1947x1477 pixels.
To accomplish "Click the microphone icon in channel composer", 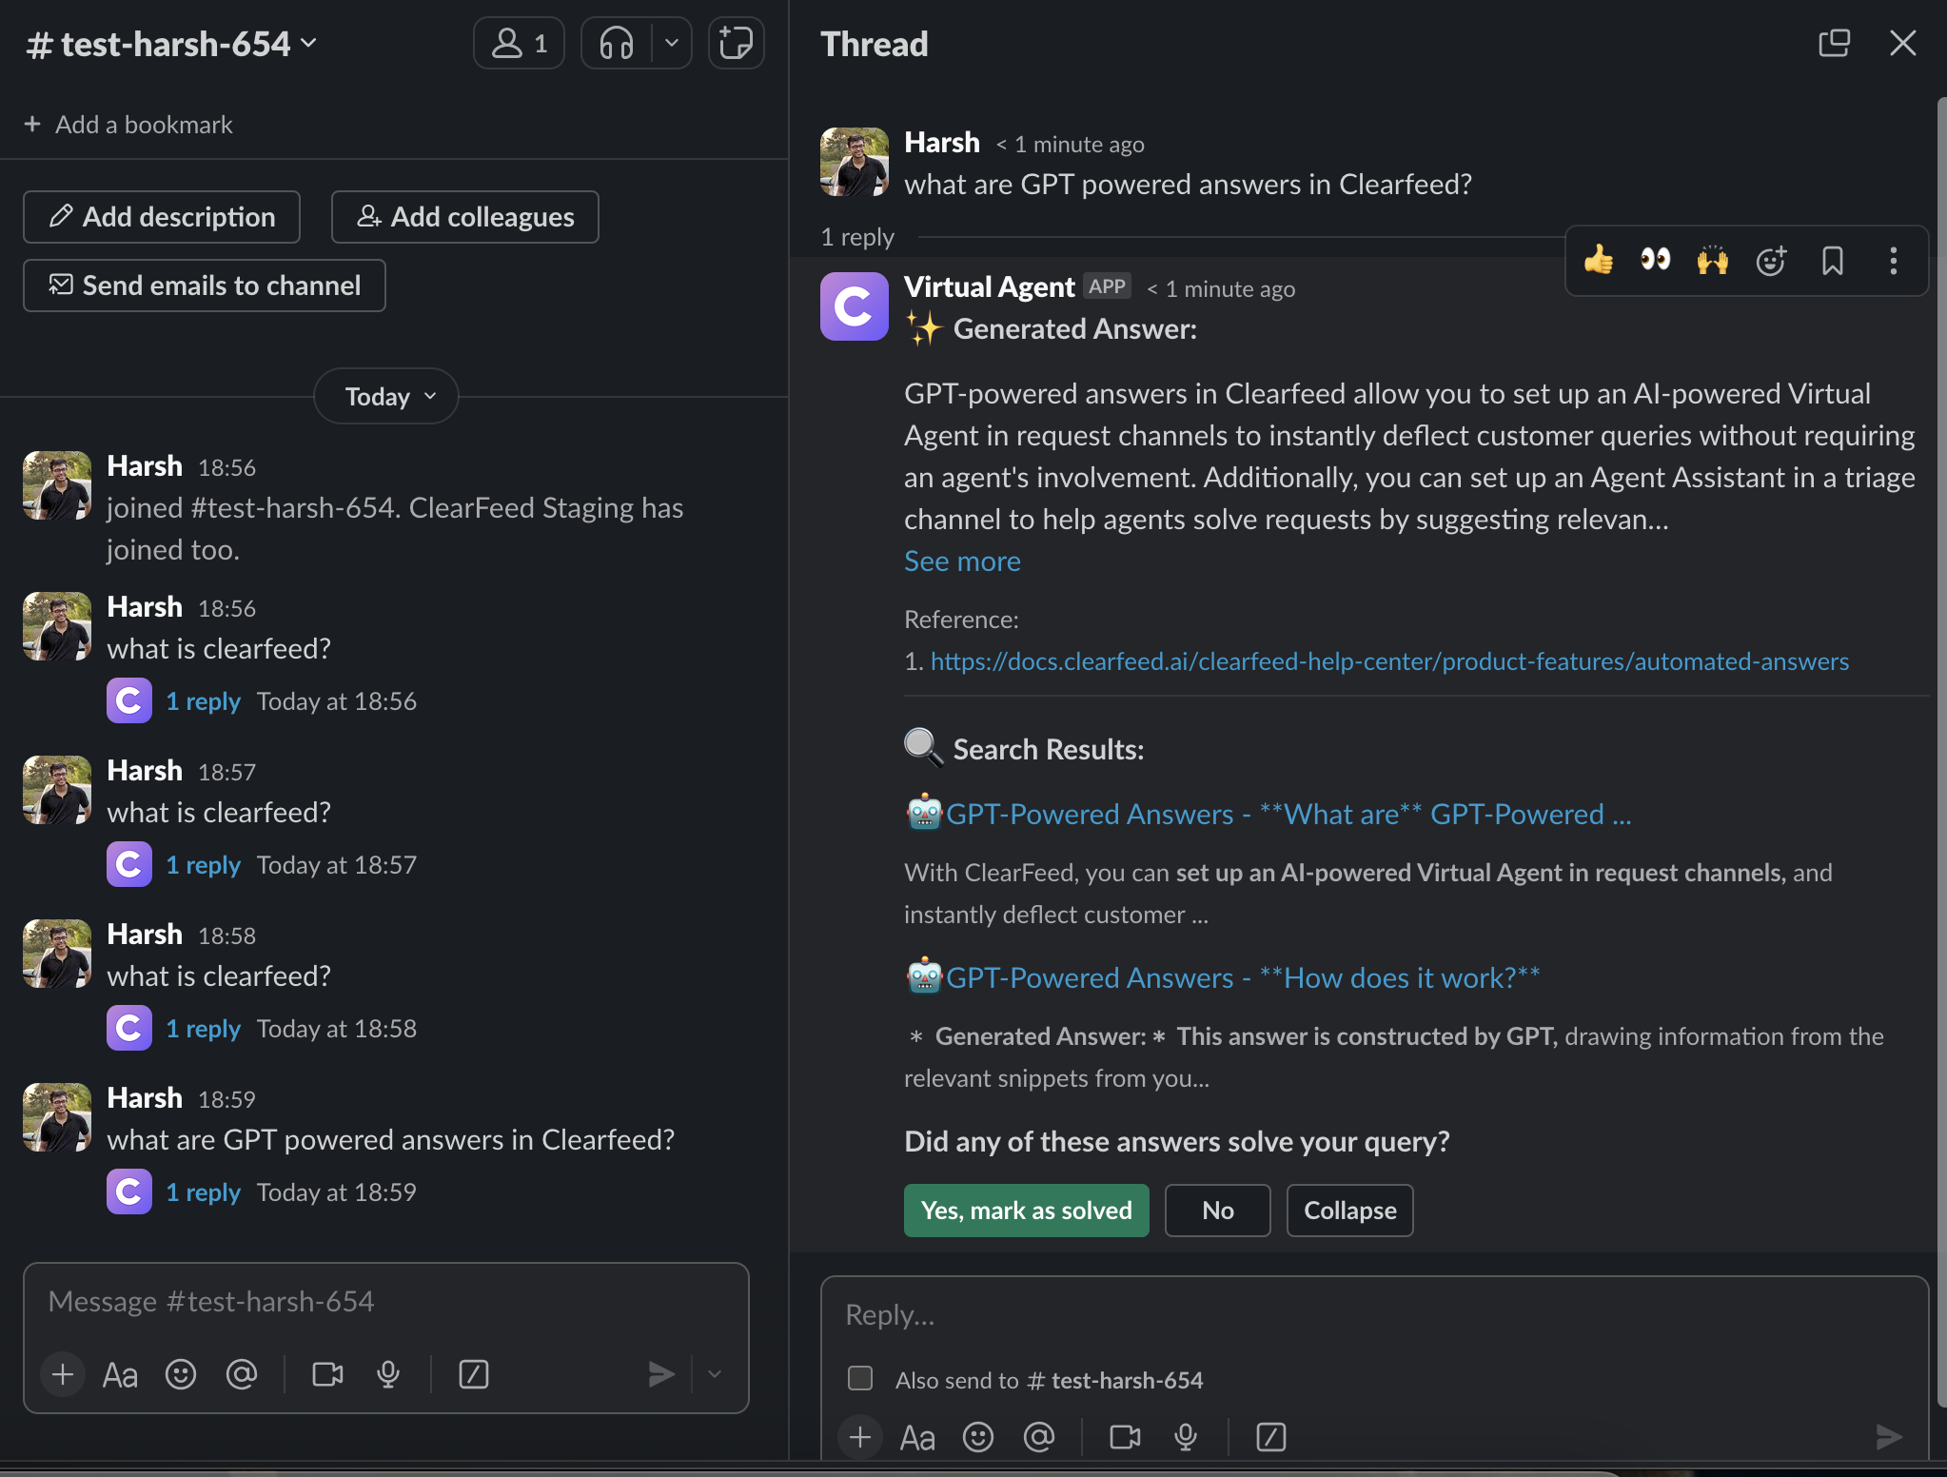I will click(x=388, y=1374).
